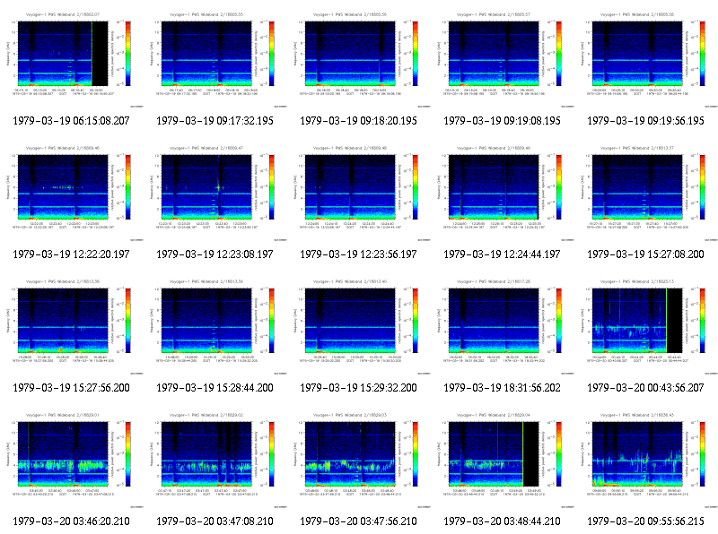Click caption text 1979-03-20 00:43:56.207

pyautogui.click(x=645, y=388)
